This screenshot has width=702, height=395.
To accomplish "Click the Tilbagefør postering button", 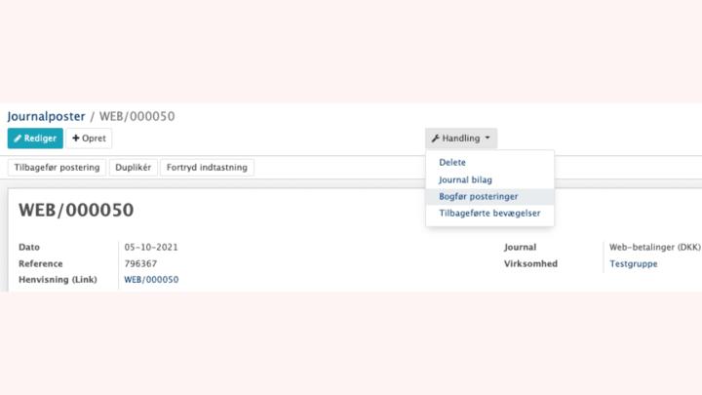I will [57, 168].
